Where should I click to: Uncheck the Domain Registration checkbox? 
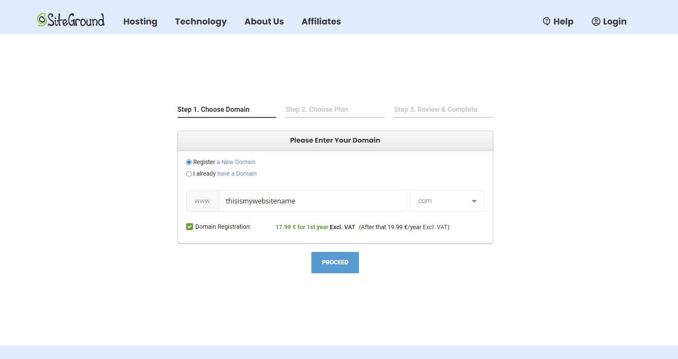click(190, 227)
